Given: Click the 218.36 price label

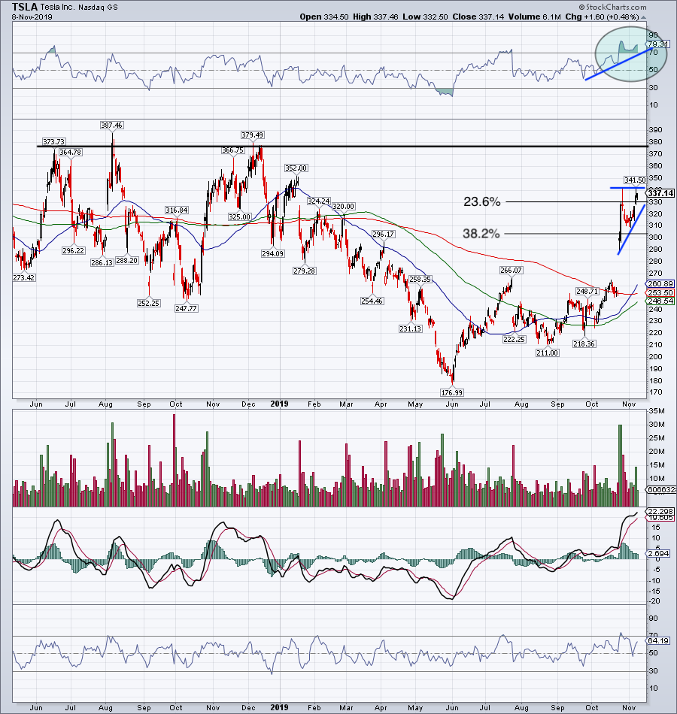Looking at the screenshot, I should (584, 343).
